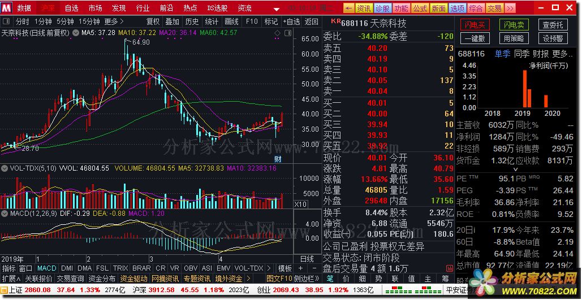Click the minus button to zoom out the chart
The image size is (582, 300).
pos(314,268)
